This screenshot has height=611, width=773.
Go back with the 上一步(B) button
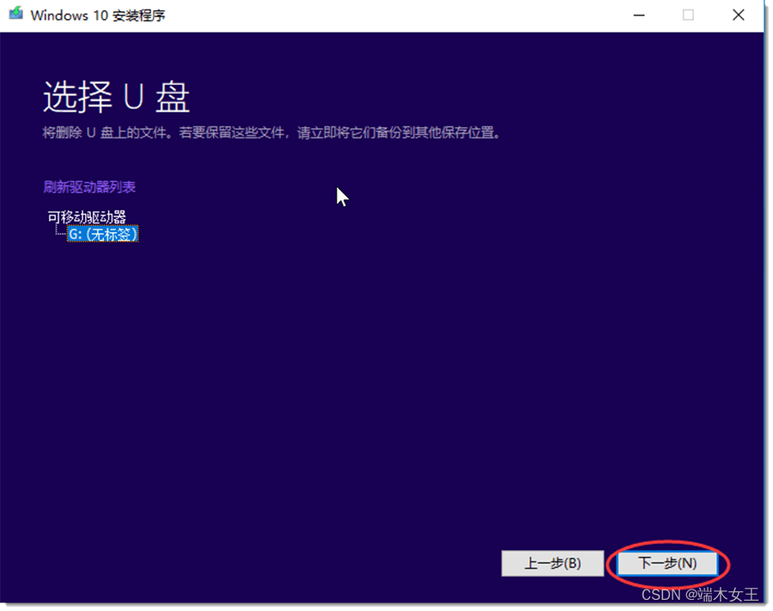click(552, 563)
